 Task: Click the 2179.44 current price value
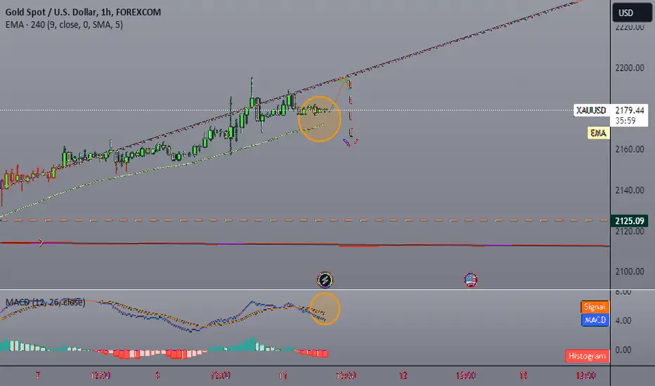(x=630, y=110)
